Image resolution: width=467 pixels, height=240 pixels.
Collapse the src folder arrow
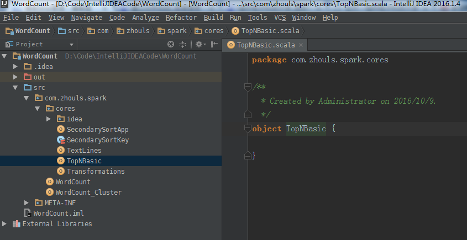[x=15, y=87]
